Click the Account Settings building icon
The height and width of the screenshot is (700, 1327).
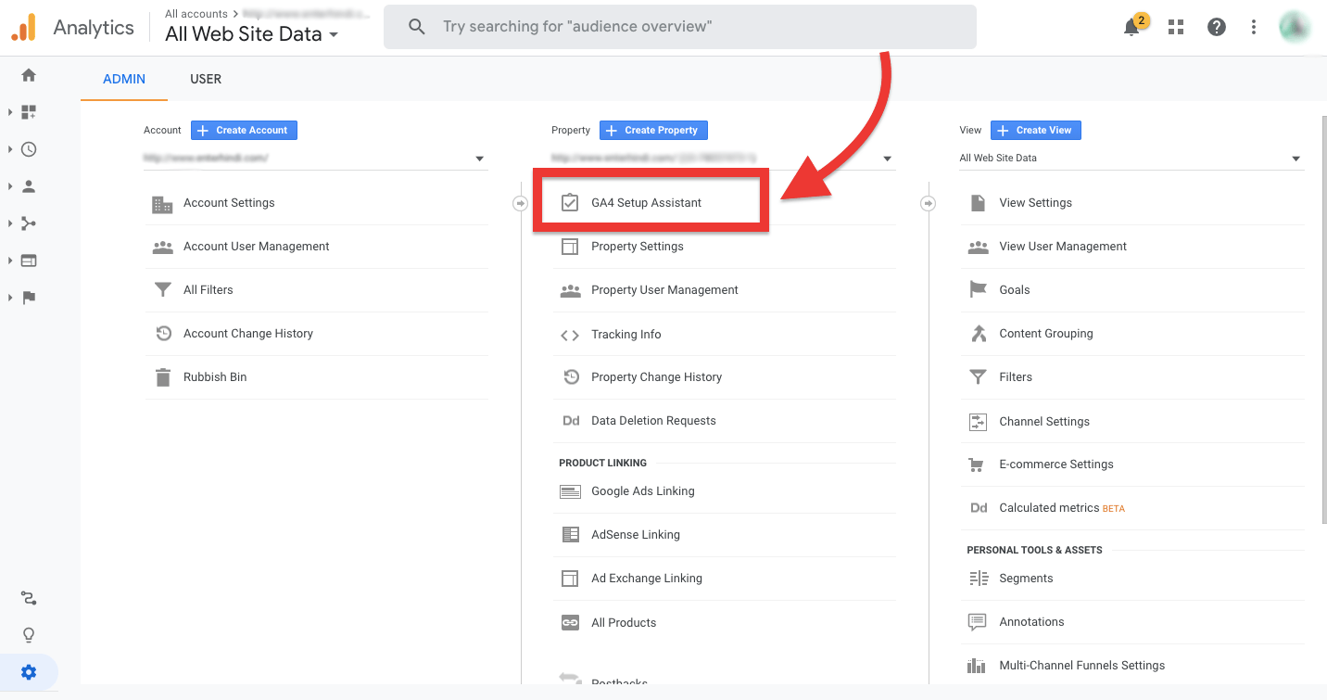click(x=163, y=204)
